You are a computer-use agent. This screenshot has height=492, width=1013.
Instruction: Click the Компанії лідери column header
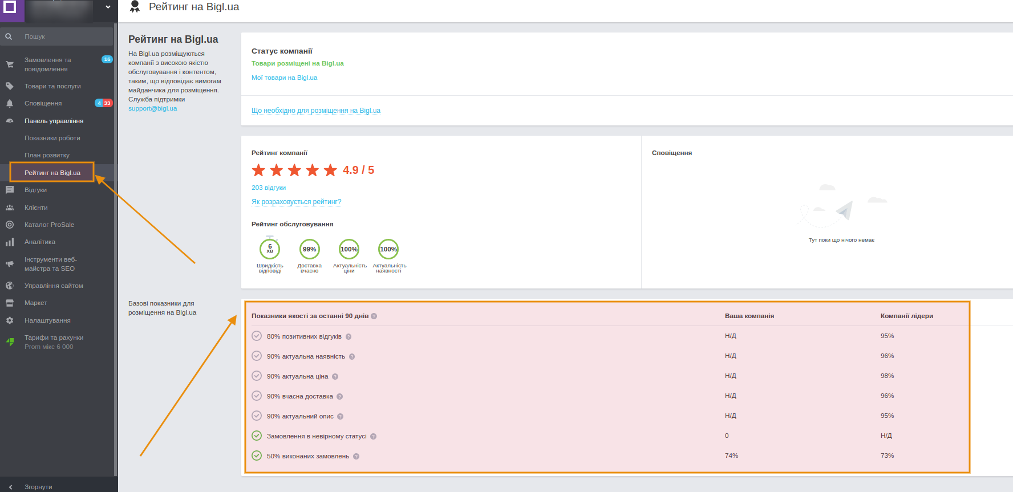pyautogui.click(x=907, y=316)
